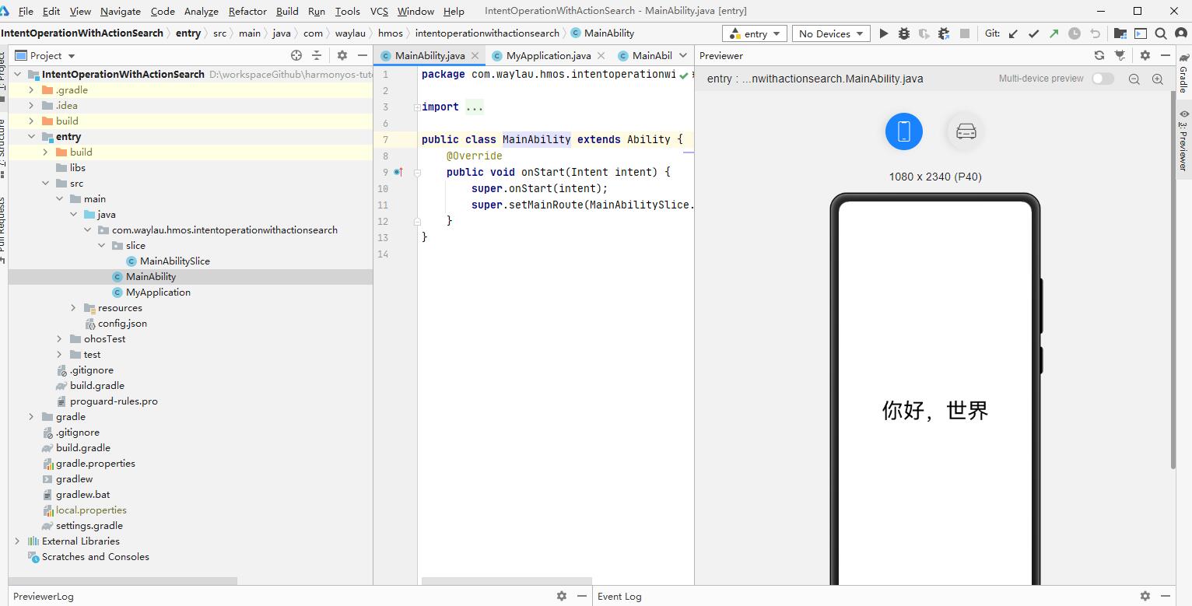Viewport: 1192px width, 606px height.
Task: Select the car device preview icon
Action: click(x=966, y=131)
